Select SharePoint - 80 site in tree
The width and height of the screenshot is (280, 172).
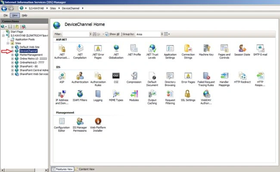[28, 66]
